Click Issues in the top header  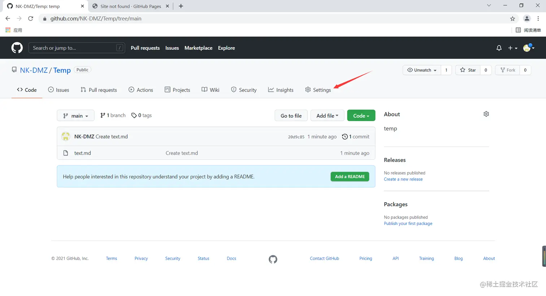[x=172, y=48]
